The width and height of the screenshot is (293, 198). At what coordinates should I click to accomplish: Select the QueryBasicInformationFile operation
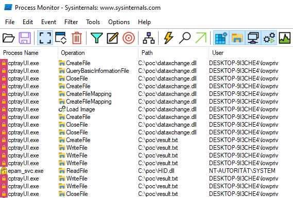pyautogui.click(x=97, y=71)
